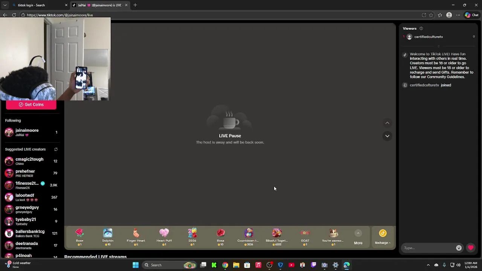
Task: Open prehefner live stream
Action: [x=31, y=173]
